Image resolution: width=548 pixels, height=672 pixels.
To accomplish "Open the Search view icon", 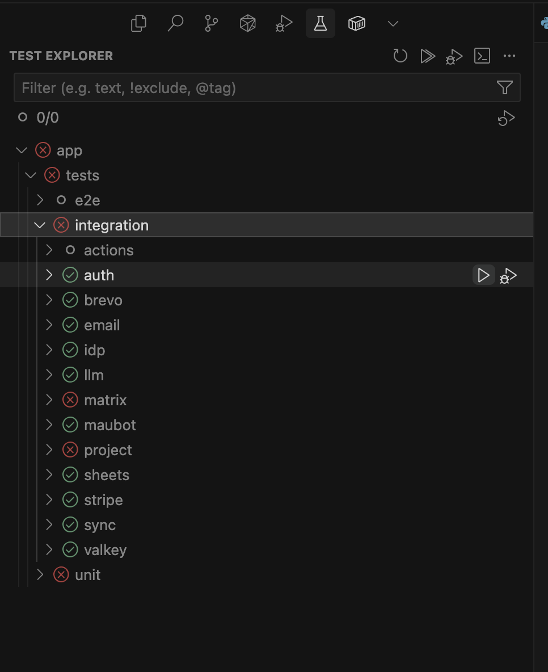I will [x=175, y=23].
